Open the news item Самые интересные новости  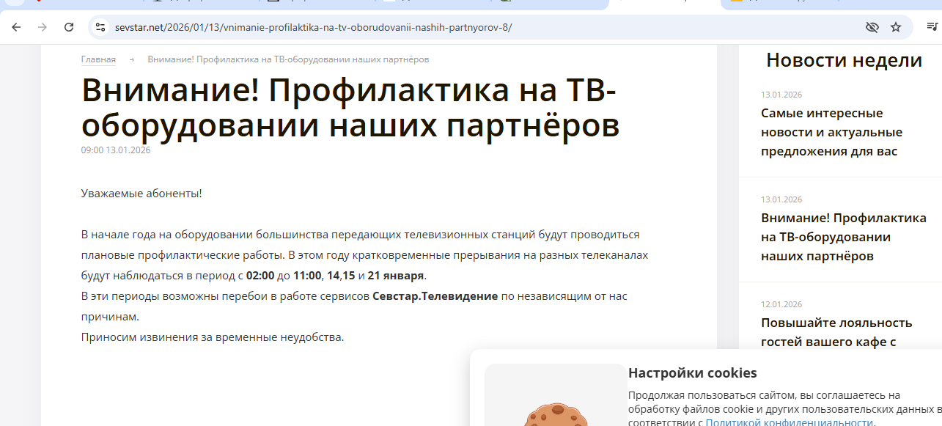831,132
